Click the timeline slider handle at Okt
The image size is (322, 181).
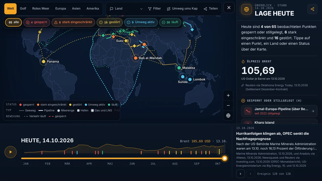225,158
